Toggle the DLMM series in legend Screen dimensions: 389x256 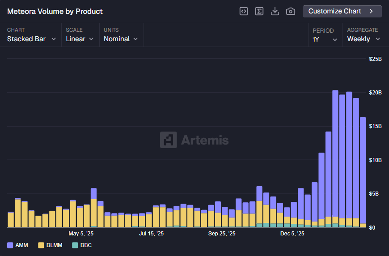pos(51,245)
